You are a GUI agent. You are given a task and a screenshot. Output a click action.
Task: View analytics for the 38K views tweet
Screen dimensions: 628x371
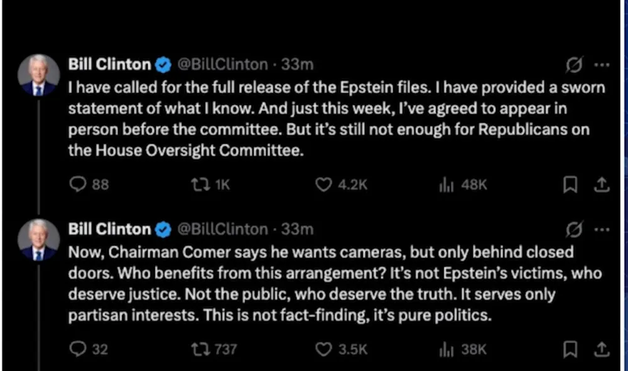[x=446, y=349]
